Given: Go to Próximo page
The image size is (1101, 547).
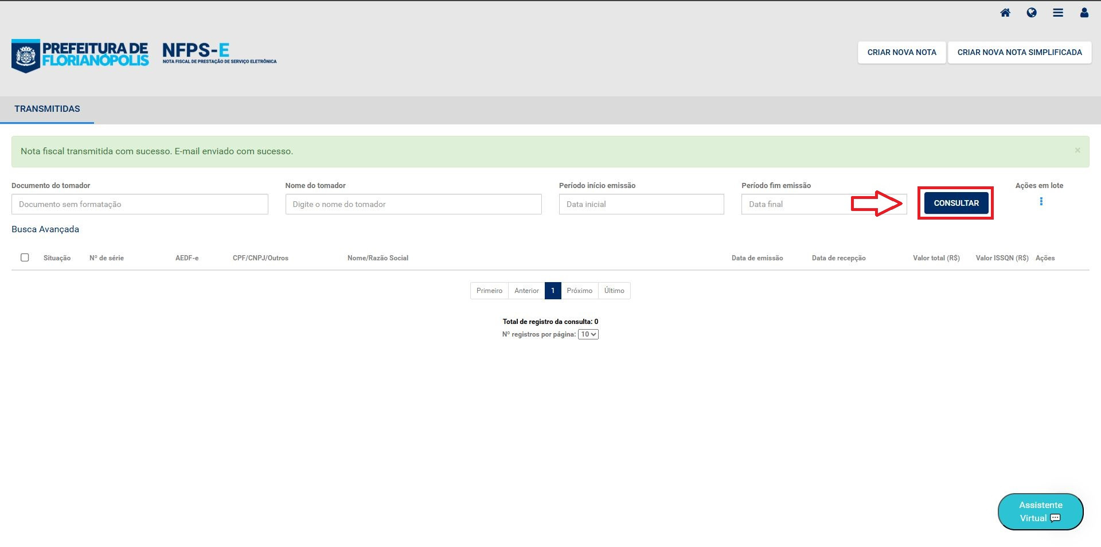Looking at the screenshot, I should (579, 291).
